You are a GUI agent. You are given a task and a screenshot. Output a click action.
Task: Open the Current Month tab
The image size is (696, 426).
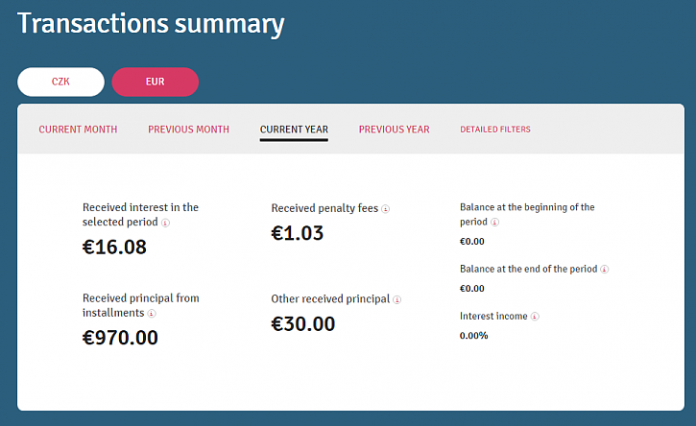tap(78, 130)
